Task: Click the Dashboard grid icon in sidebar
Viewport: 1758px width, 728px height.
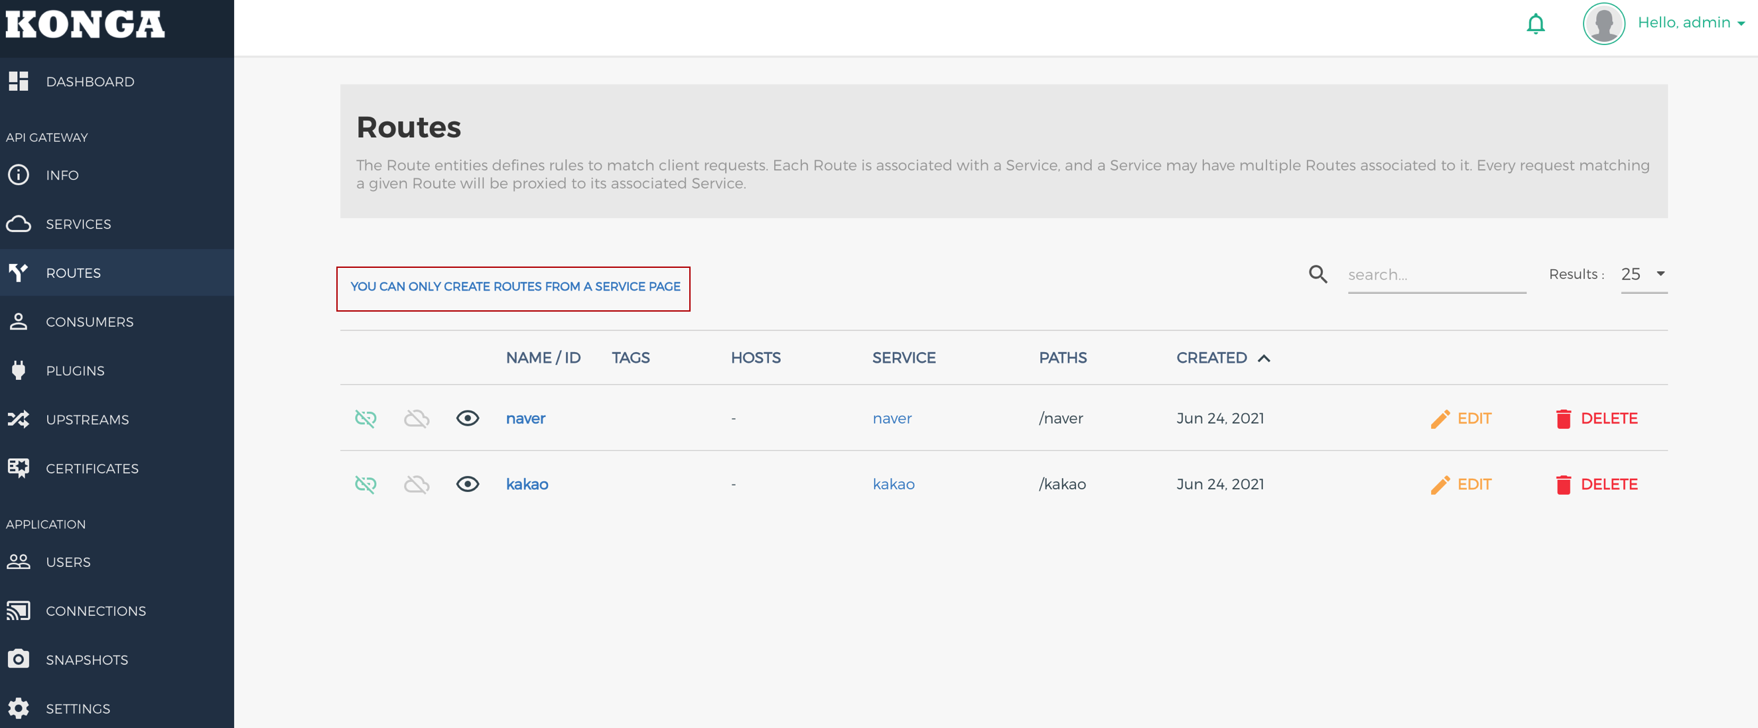Action: [x=19, y=81]
